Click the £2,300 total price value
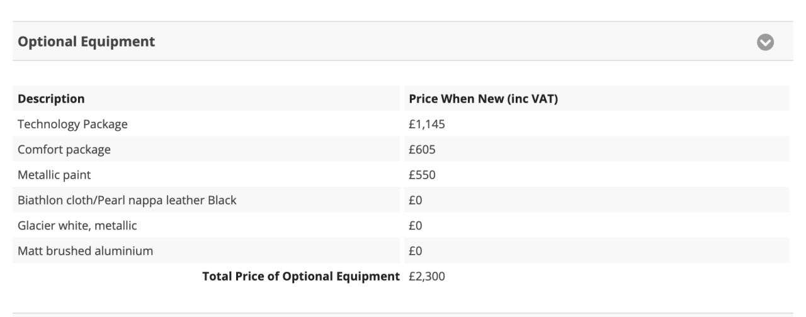This screenshot has height=317, width=806. pyautogui.click(x=427, y=276)
